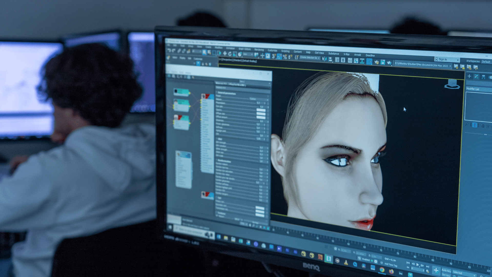This screenshot has height=277, width=492.
Task: Click the Align tool icon
Action: 331,59
